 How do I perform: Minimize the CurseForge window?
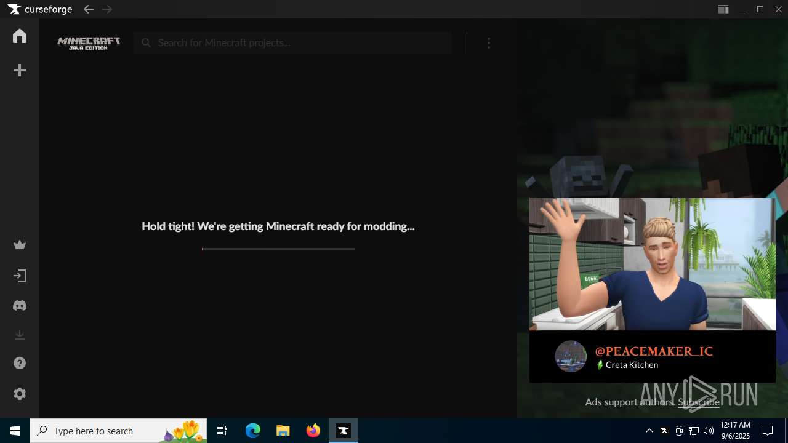point(742,9)
